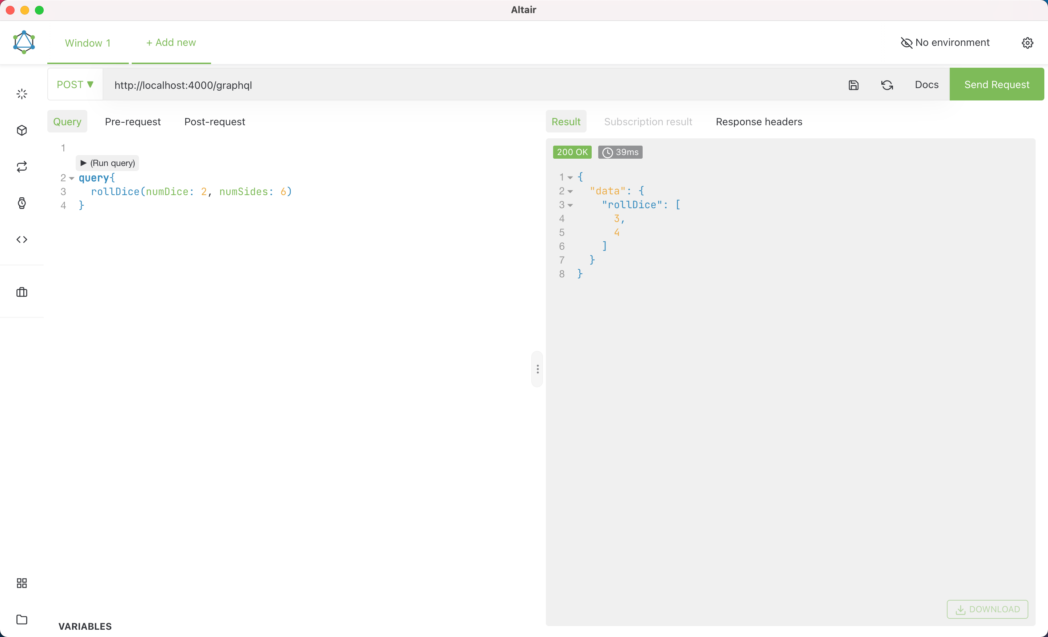Open Altair settings via the gear icon

coord(1028,43)
